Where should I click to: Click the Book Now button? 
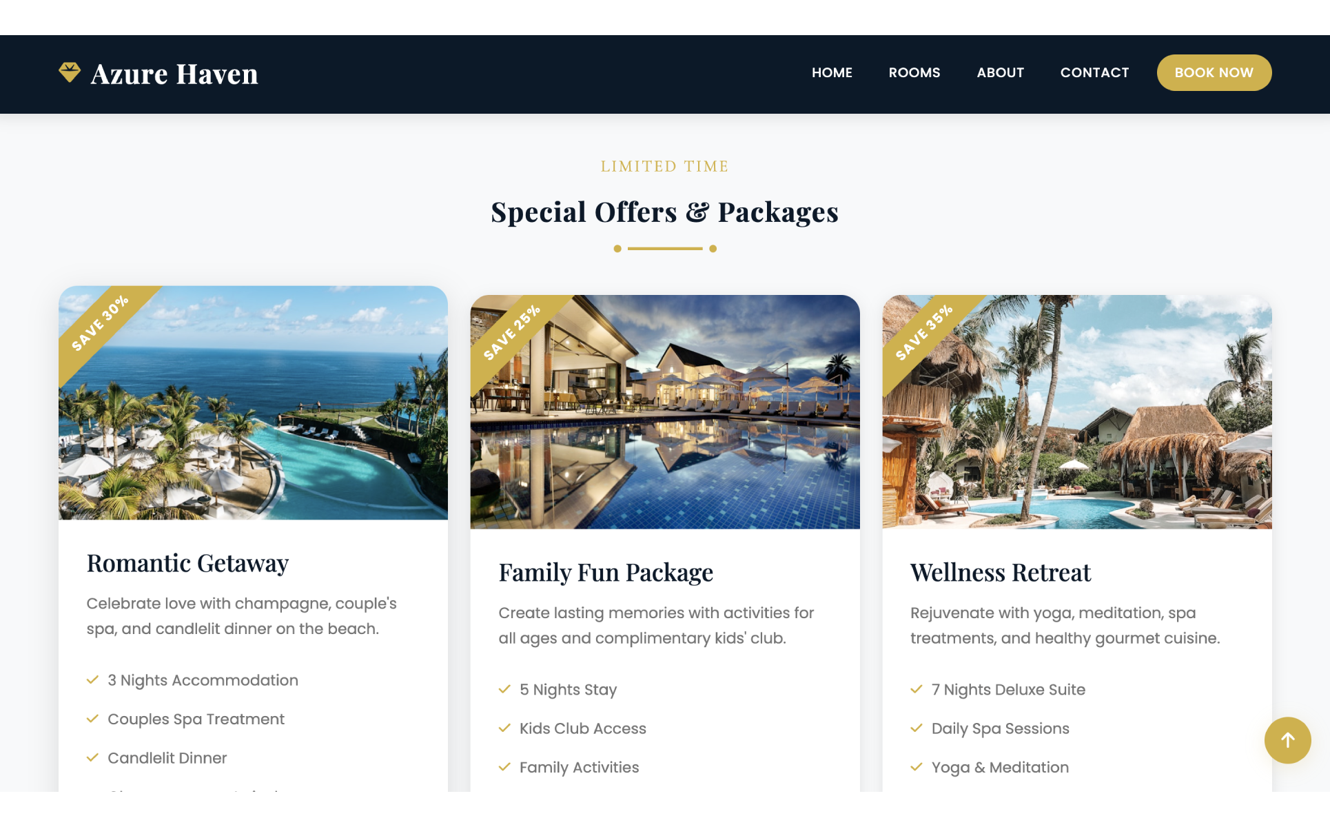1214,72
